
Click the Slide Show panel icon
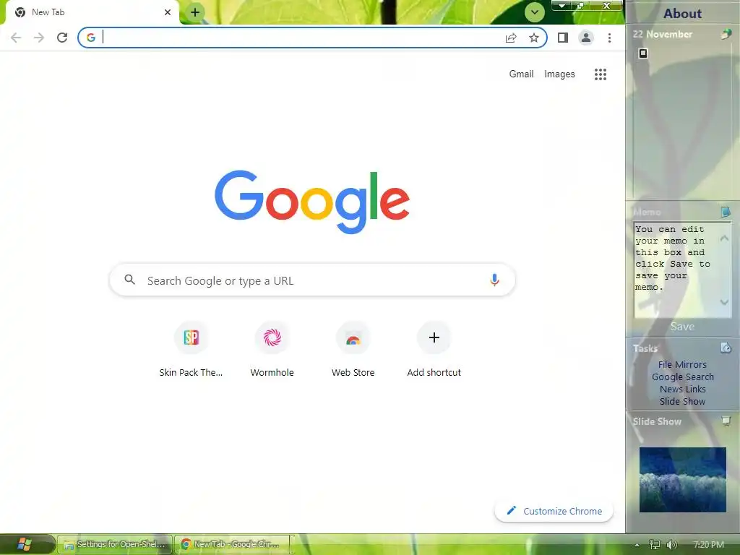click(x=726, y=421)
